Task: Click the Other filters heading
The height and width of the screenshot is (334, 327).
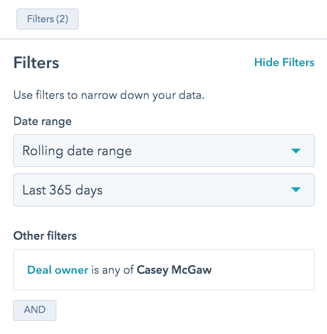Action: (x=45, y=236)
